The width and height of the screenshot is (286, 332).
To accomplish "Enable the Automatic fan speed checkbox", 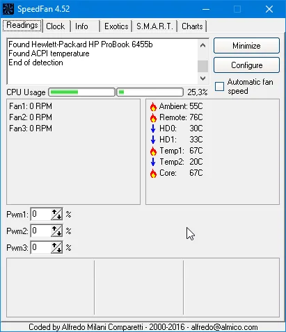I will coord(219,86).
